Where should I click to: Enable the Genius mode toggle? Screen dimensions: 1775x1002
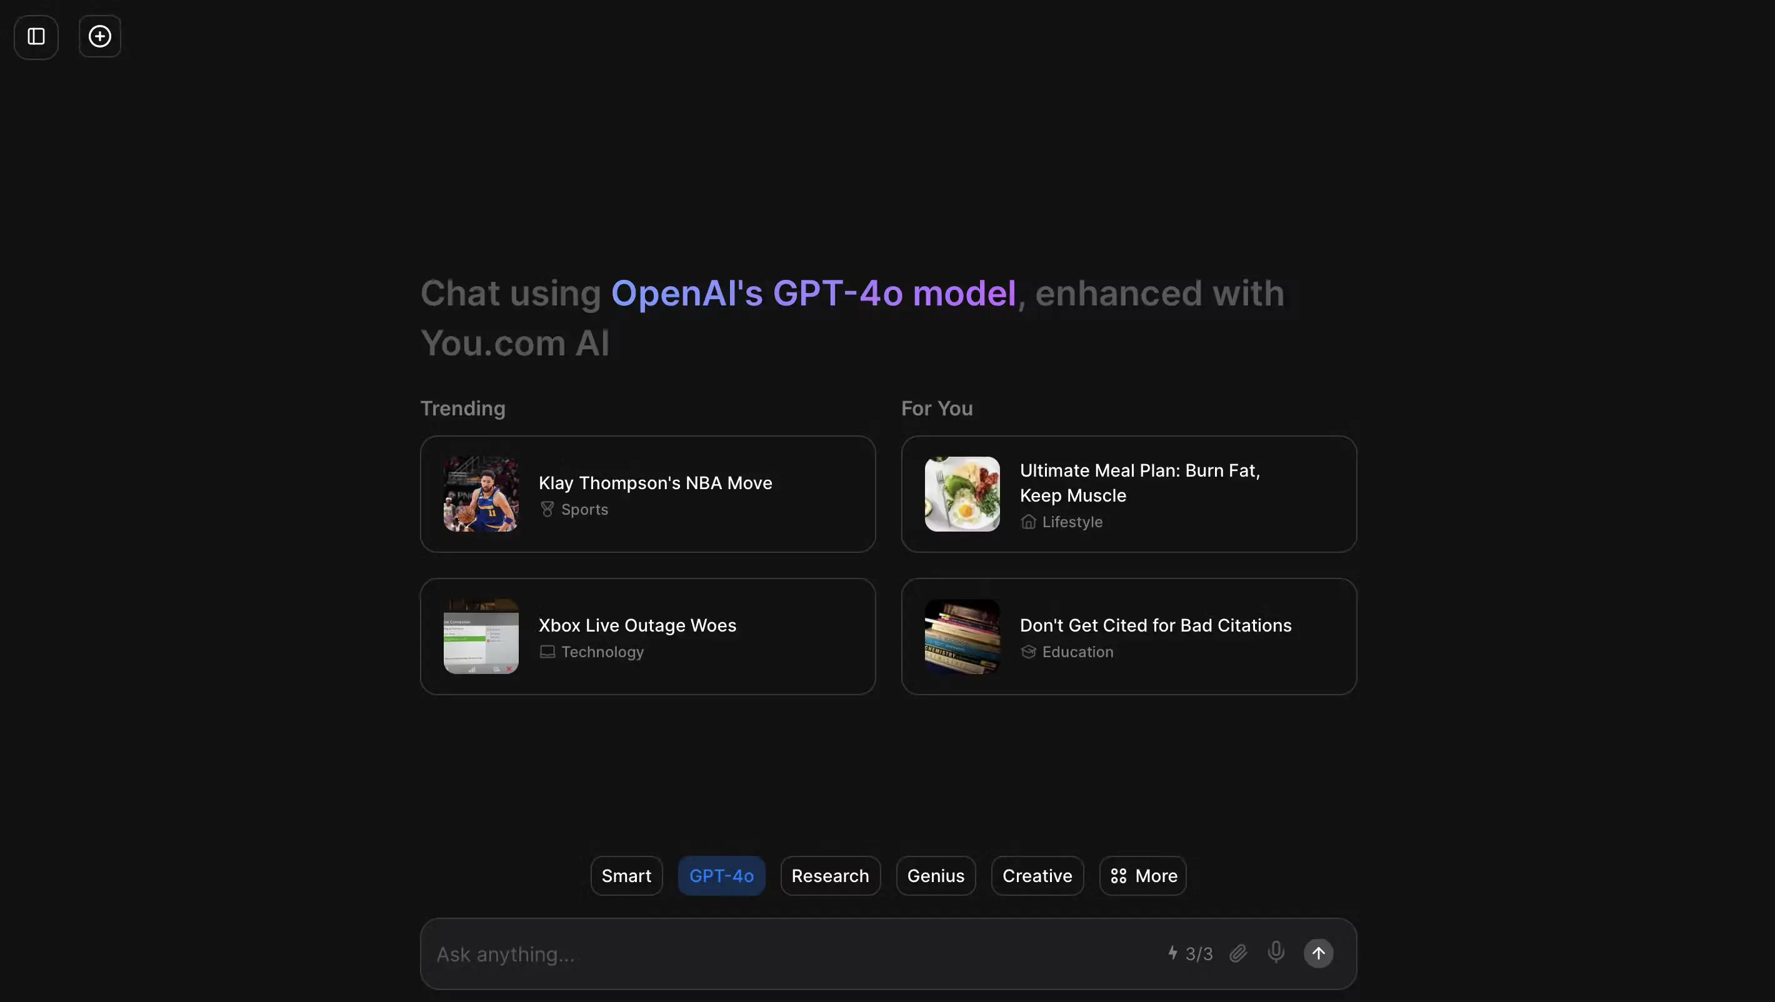[x=935, y=875]
